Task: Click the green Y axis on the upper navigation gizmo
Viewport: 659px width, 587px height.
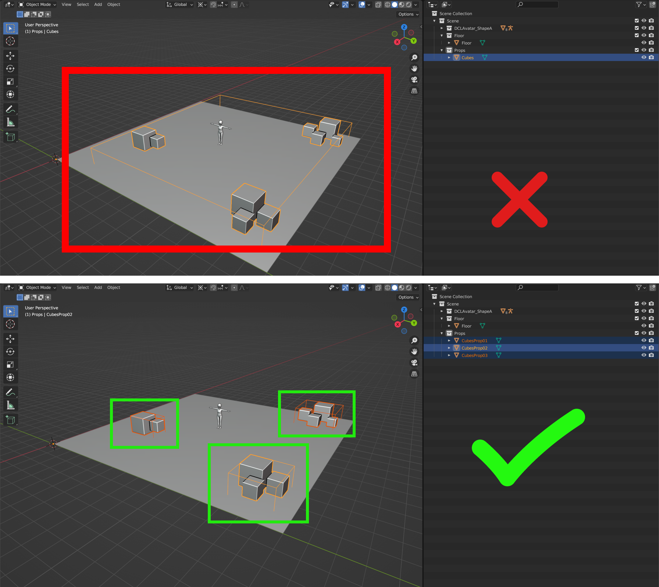Action: click(x=414, y=41)
